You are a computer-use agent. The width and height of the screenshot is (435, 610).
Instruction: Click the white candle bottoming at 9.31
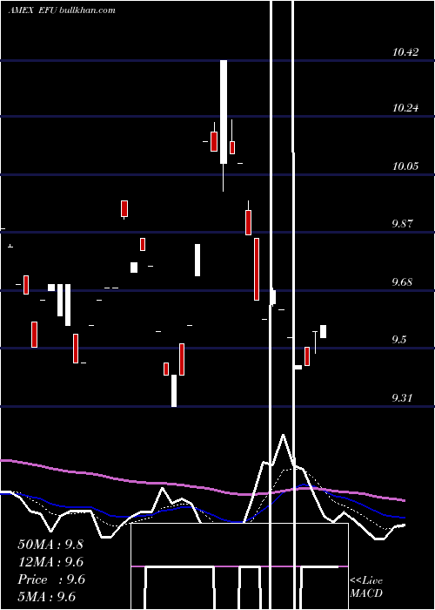point(174,390)
